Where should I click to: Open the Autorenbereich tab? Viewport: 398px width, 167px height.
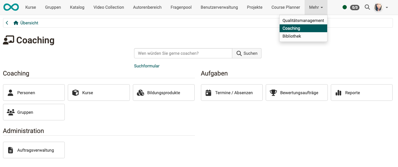(x=147, y=7)
